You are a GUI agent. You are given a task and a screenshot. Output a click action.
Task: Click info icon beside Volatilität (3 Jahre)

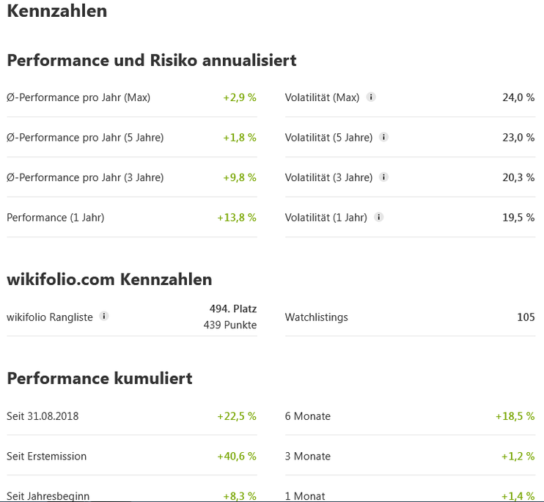coord(384,177)
